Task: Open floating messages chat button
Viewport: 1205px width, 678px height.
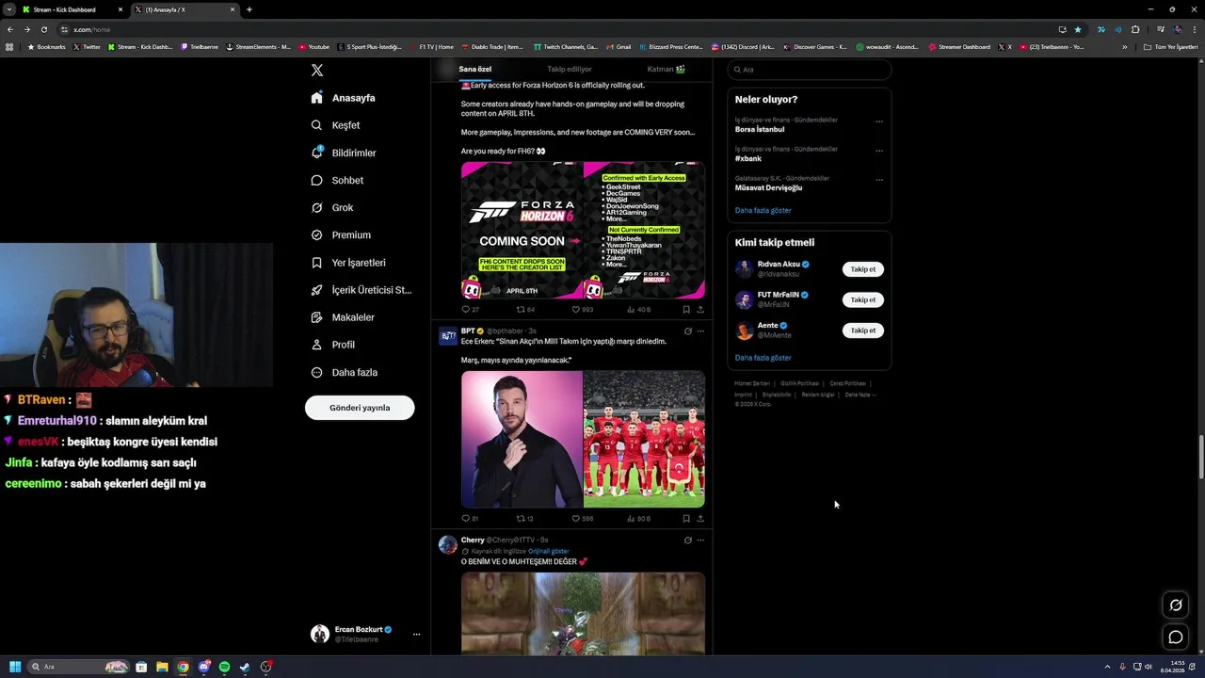Action: (1176, 638)
